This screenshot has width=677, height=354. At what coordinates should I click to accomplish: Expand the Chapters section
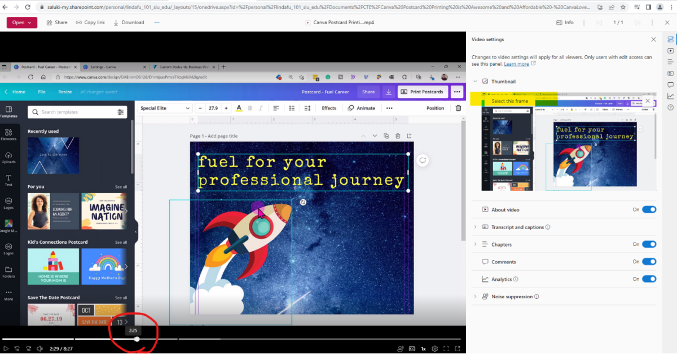(x=476, y=244)
